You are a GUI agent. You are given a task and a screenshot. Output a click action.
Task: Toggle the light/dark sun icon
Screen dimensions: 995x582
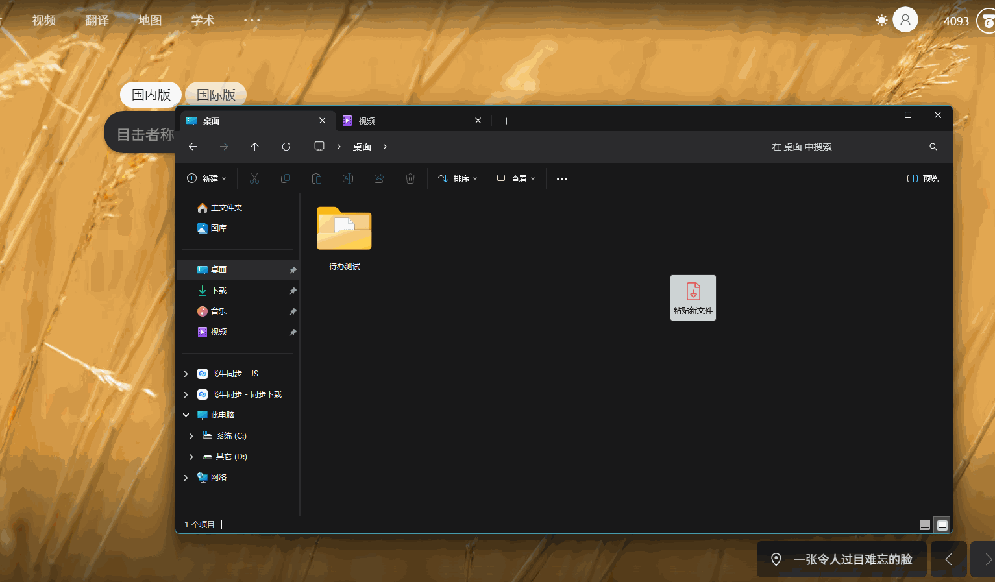point(881,20)
